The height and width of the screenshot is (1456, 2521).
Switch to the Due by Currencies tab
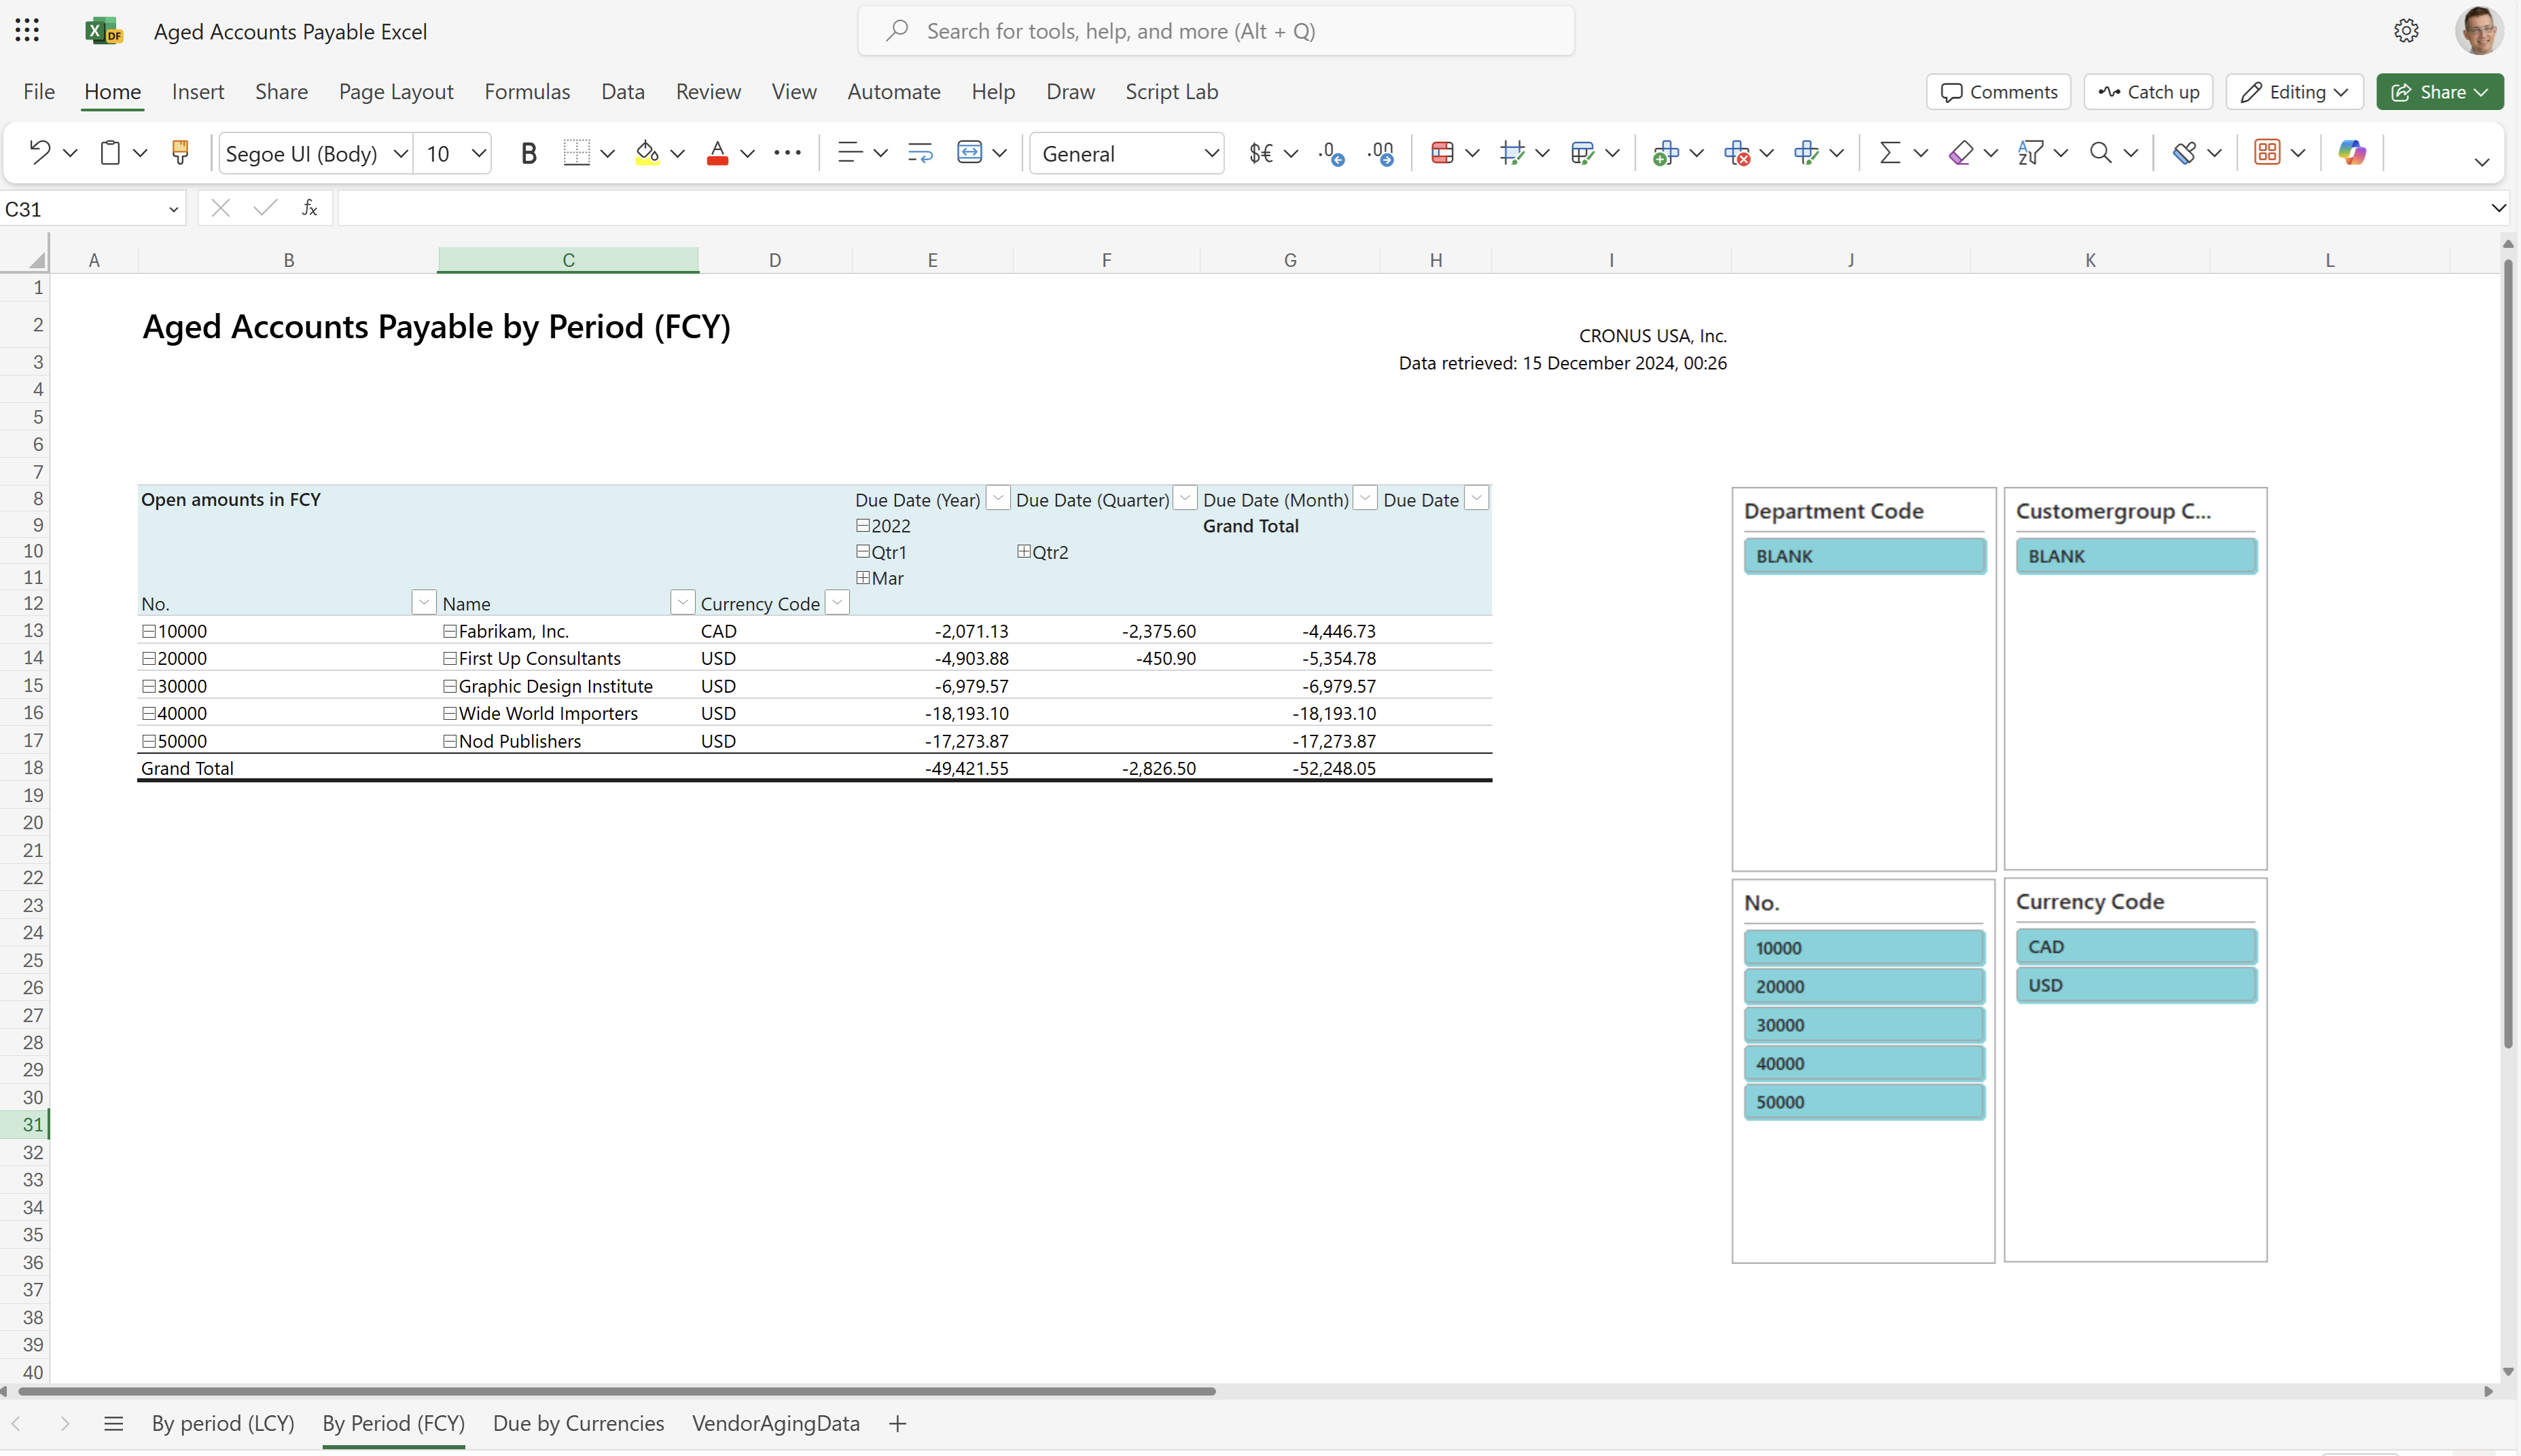coord(579,1425)
